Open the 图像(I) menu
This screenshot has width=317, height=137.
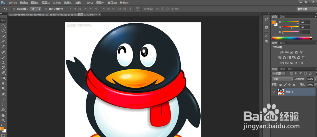[x=35, y=3]
